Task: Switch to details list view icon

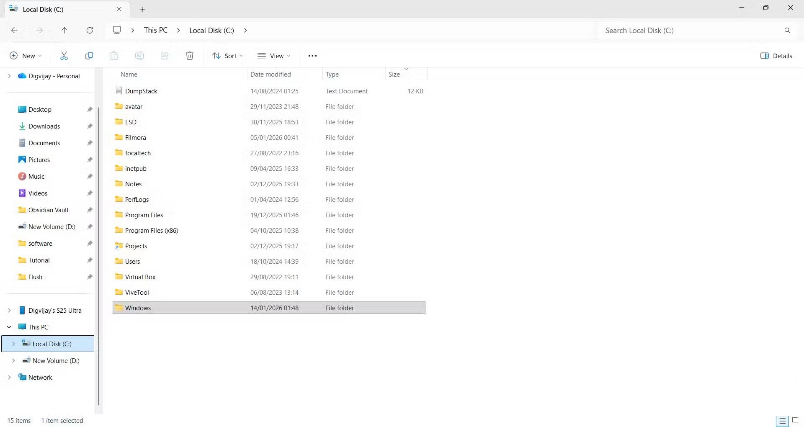Action: point(782,421)
